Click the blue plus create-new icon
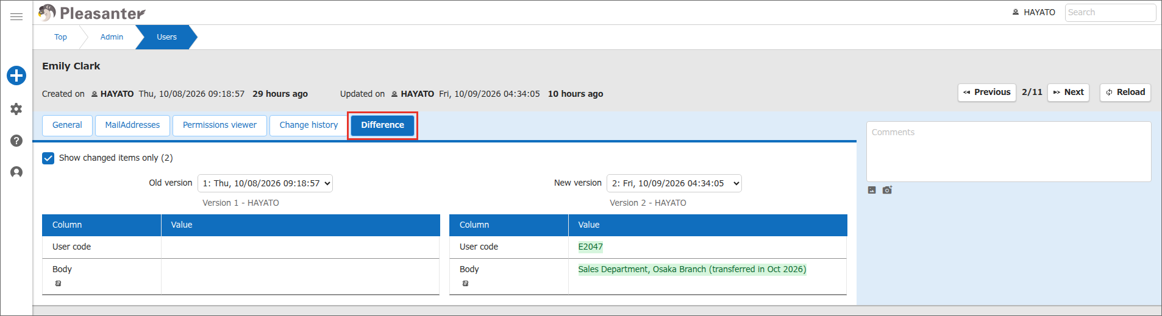This screenshot has height=316, width=1162. click(16, 75)
